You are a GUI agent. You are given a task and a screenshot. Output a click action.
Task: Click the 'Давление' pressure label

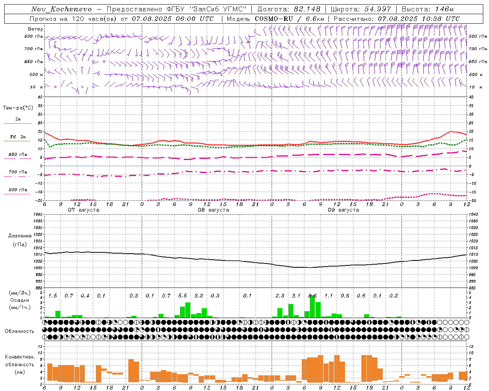(x=20, y=236)
